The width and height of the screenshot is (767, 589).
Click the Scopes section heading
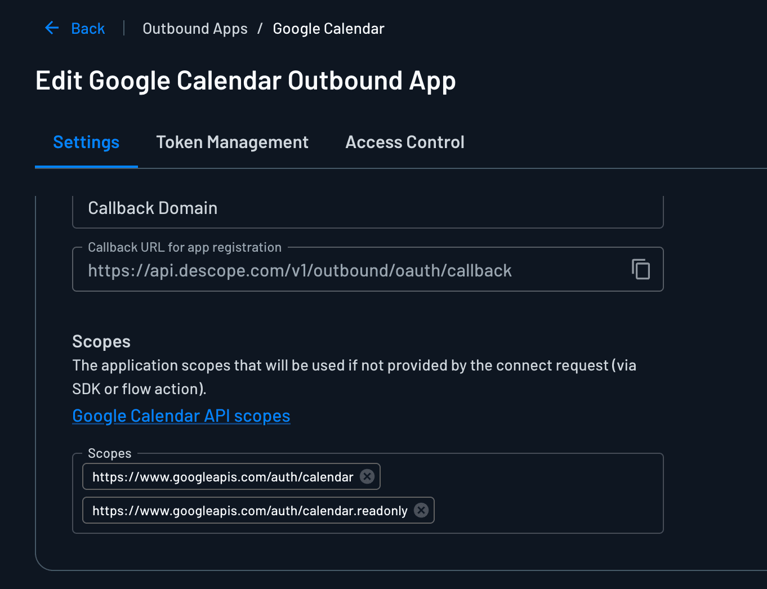101,342
